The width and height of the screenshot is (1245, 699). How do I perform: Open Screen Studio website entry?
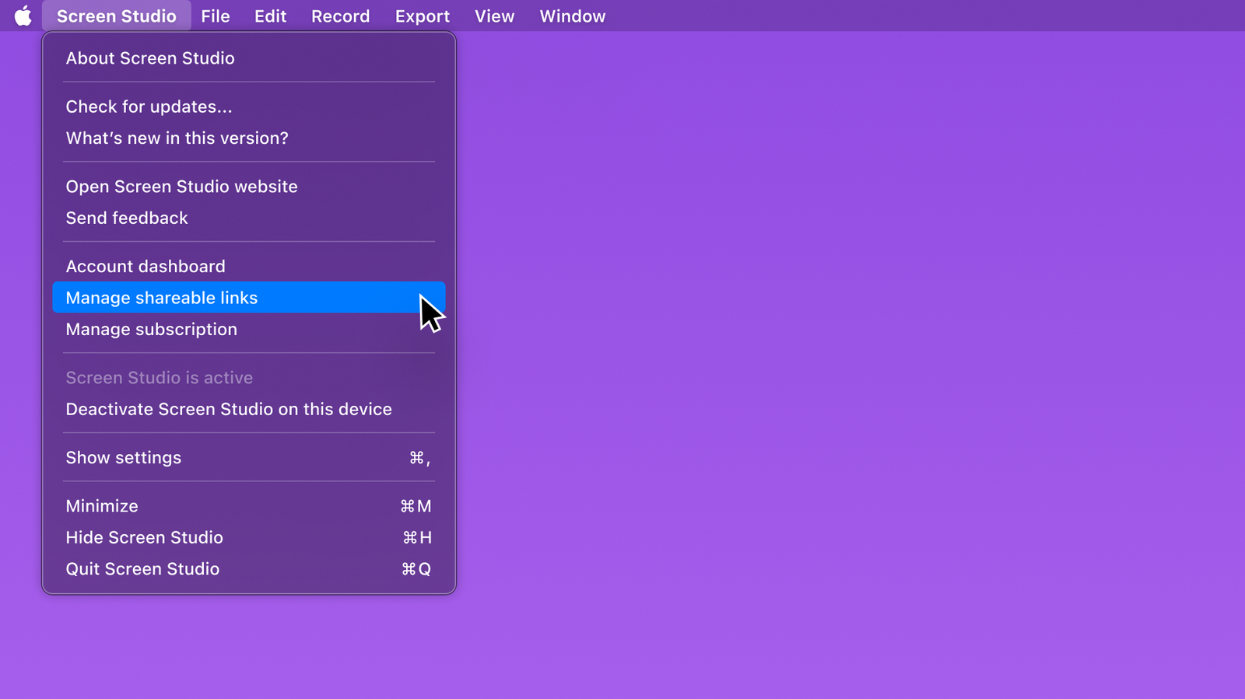click(x=181, y=187)
